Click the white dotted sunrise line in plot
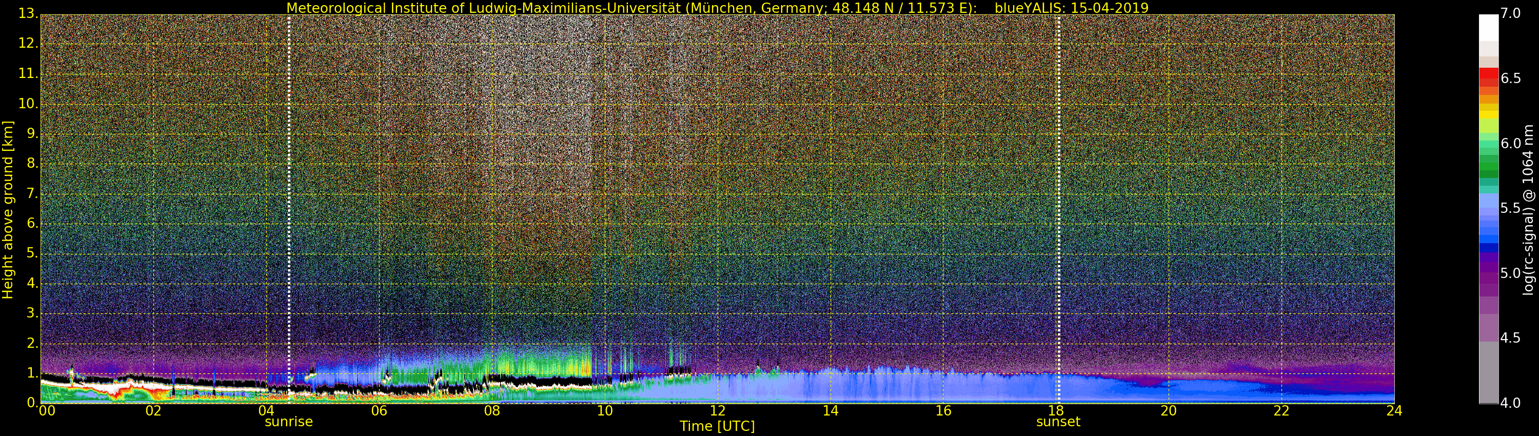This screenshot has width=1539, height=436. point(289,209)
